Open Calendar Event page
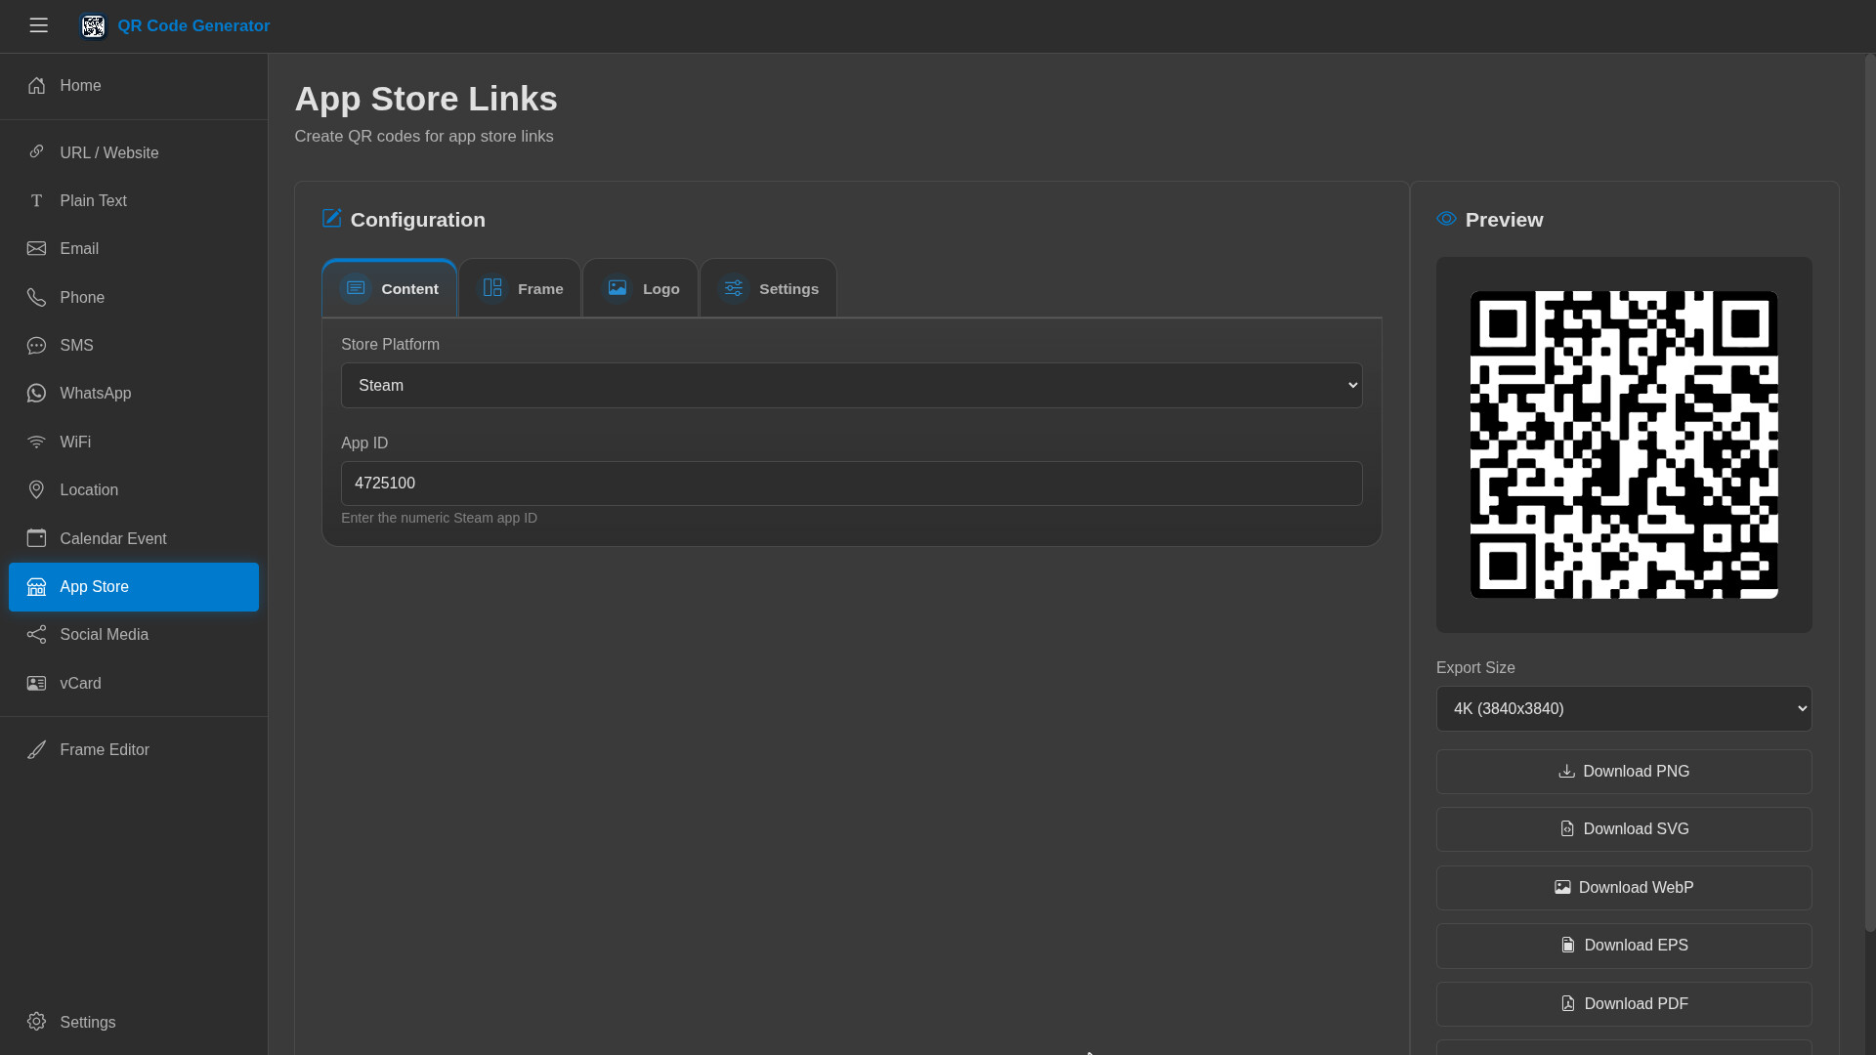This screenshot has height=1055, width=1876. (x=134, y=538)
